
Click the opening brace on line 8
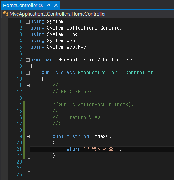[x=32, y=66]
